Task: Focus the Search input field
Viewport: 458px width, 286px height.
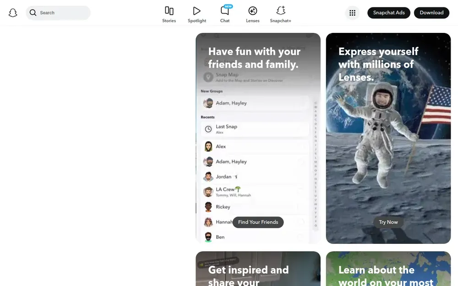Action: coord(58,13)
